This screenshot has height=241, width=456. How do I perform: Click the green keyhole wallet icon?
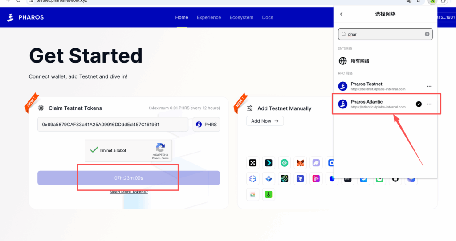point(269,194)
